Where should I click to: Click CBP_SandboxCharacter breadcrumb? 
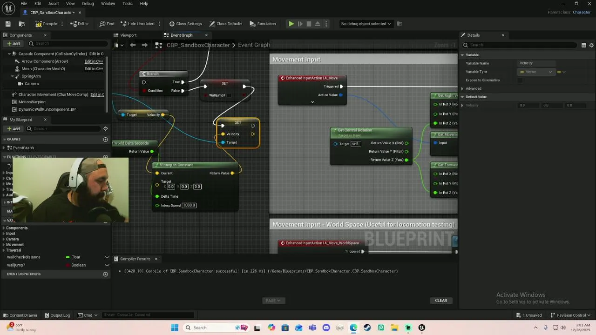pos(198,45)
